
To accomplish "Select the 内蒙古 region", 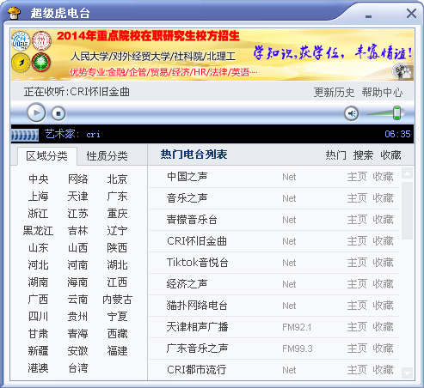I will click(117, 300).
